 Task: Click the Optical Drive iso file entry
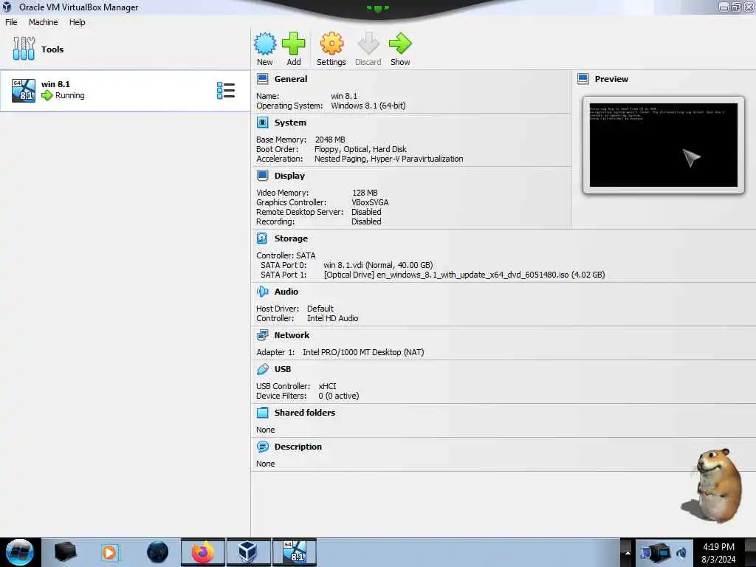[x=464, y=275]
